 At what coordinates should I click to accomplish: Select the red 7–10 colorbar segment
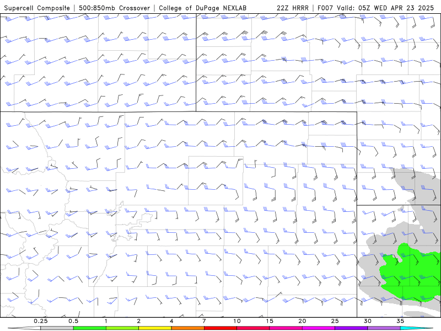click(220, 328)
